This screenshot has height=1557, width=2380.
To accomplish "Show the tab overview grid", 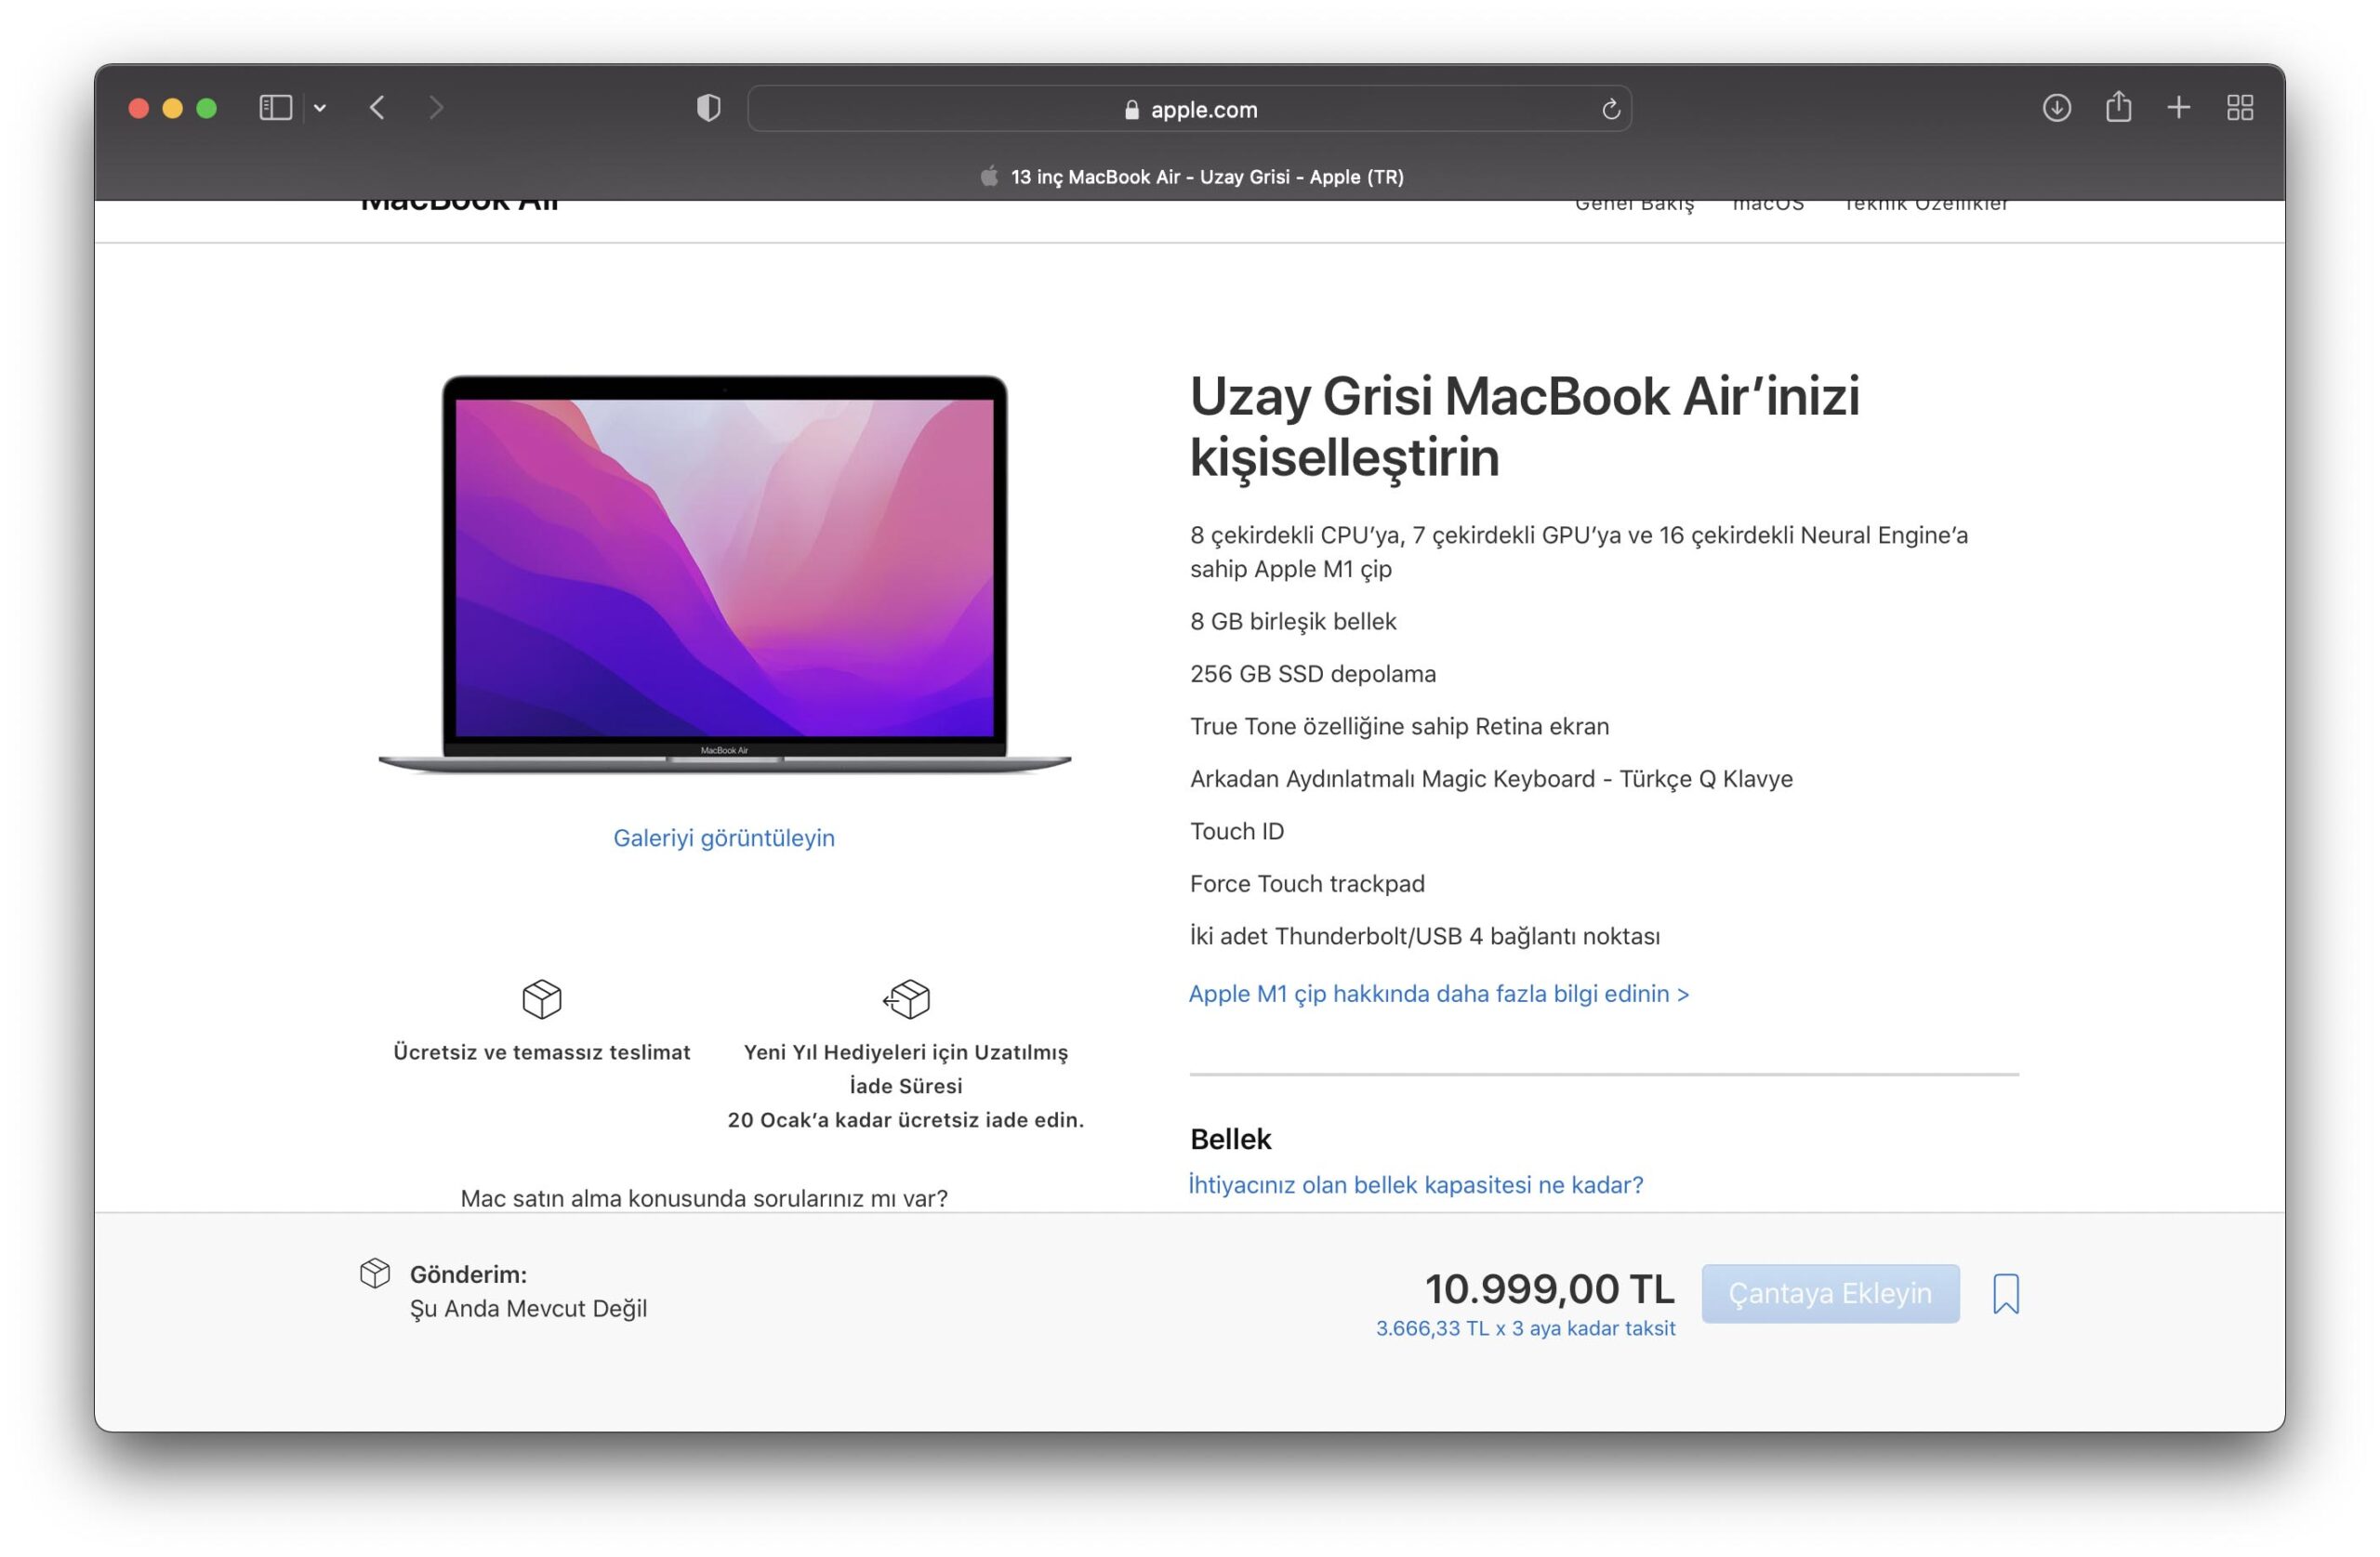I will click(x=2240, y=108).
